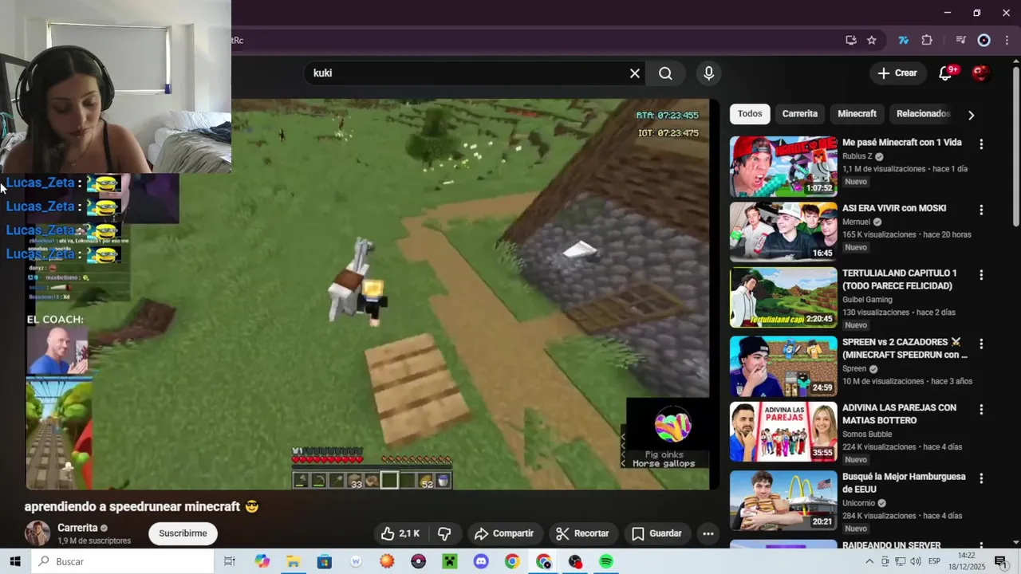Show hidden tray icons chevron
The image size is (1021, 574).
click(x=869, y=561)
